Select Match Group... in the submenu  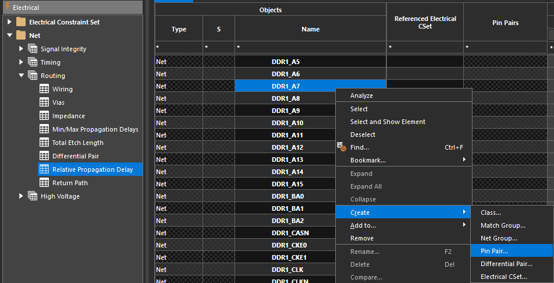point(503,225)
